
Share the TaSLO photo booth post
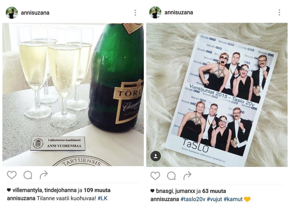187,175
